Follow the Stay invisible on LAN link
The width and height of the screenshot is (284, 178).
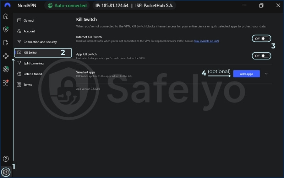(x=206, y=41)
